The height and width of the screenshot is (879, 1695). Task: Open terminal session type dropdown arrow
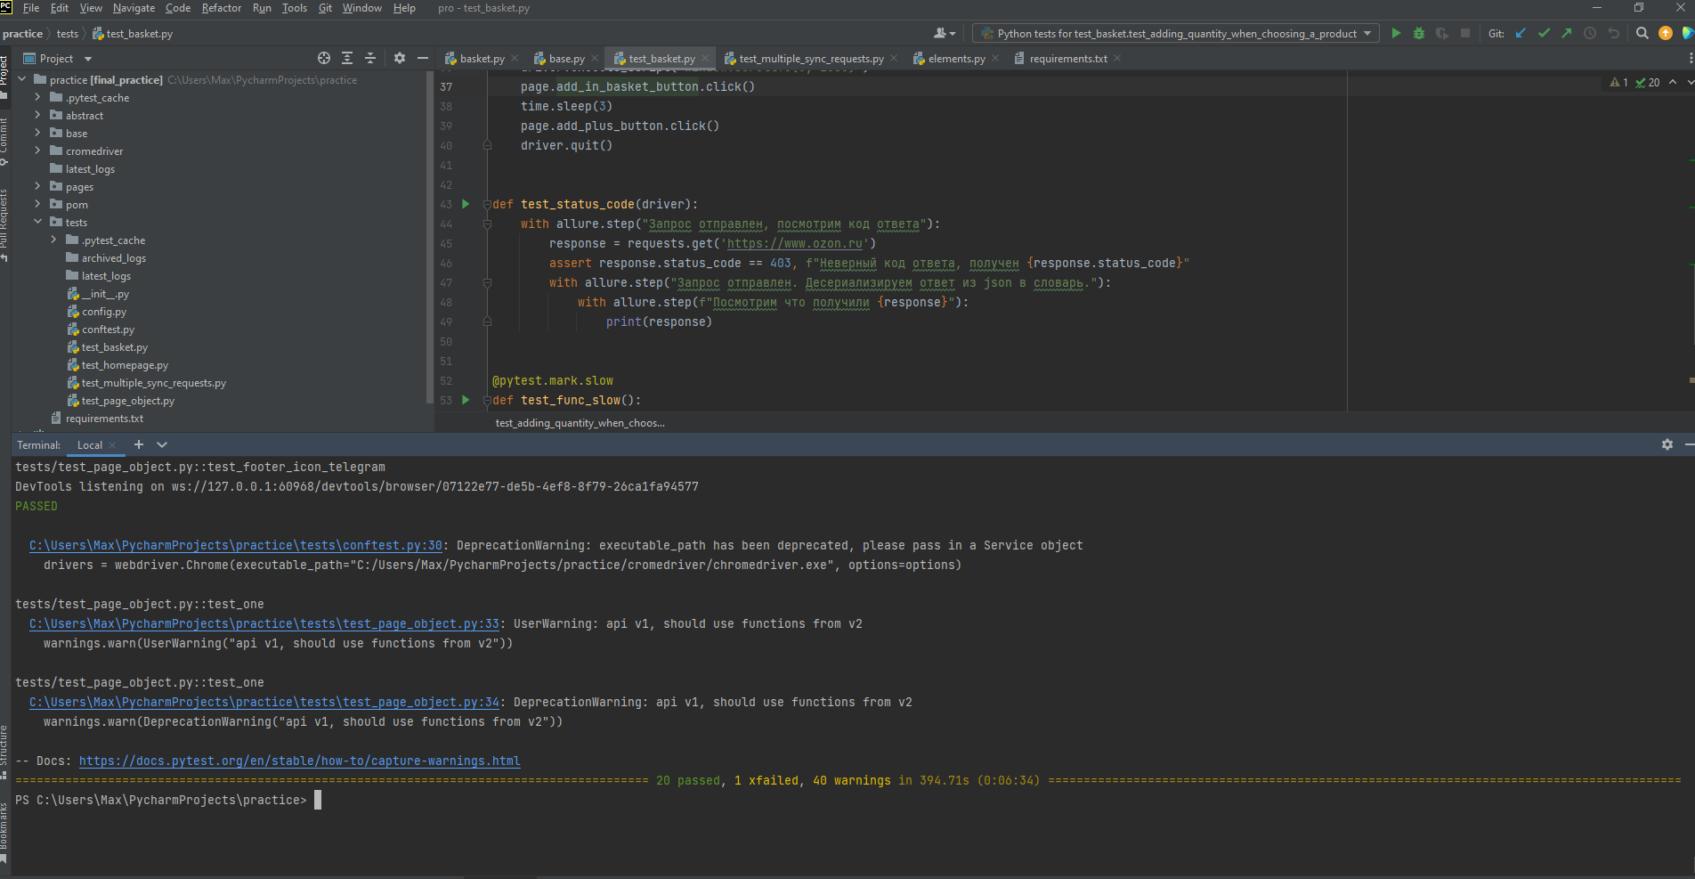click(162, 444)
